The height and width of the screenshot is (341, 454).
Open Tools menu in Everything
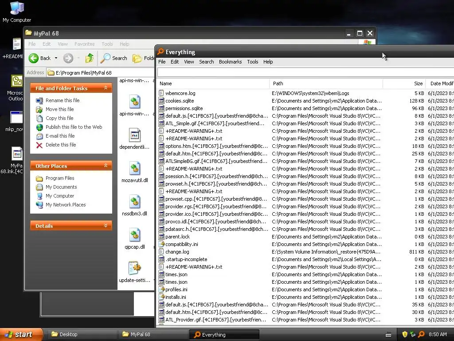click(x=252, y=62)
